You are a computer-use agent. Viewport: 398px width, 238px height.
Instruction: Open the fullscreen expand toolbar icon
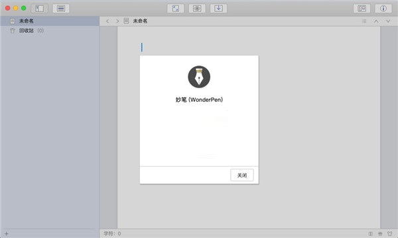click(175, 9)
